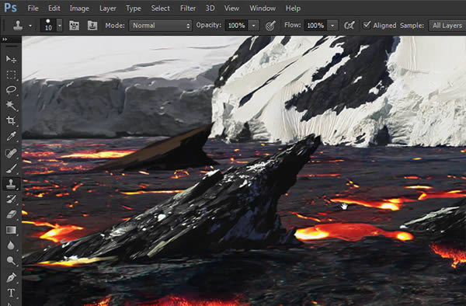
Task: Open the tool preset picker arrow
Action: (x=30, y=26)
